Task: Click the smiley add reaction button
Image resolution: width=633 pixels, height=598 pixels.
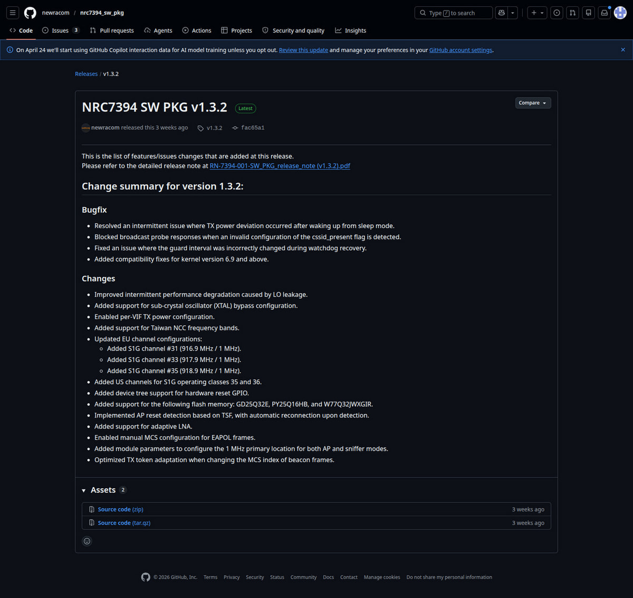Action: 87,541
